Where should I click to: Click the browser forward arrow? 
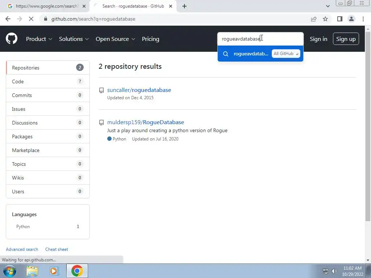tap(20, 19)
